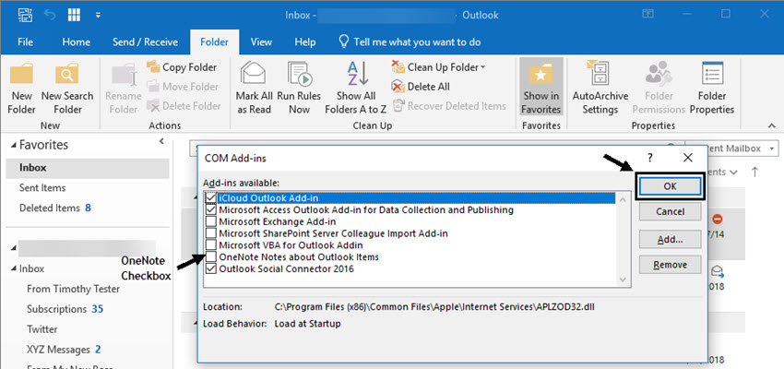784x369 pixels.
Task: Switch to the Send / Receive tab
Action: pyautogui.click(x=145, y=42)
